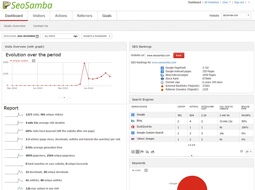Select the Contact Us submenu item

click(x=41, y=26)
